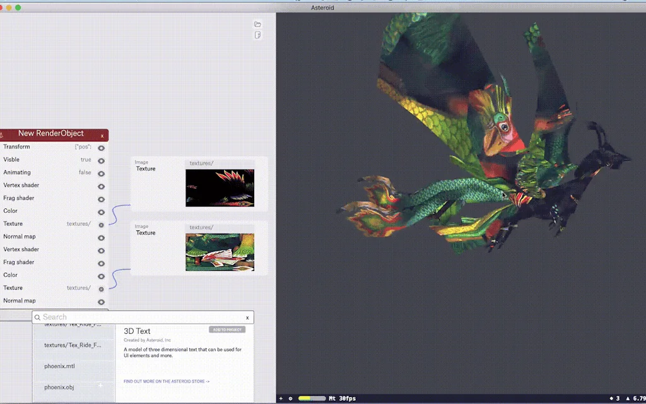Click the plus icon in the viewport status bar

pos(281,398)
